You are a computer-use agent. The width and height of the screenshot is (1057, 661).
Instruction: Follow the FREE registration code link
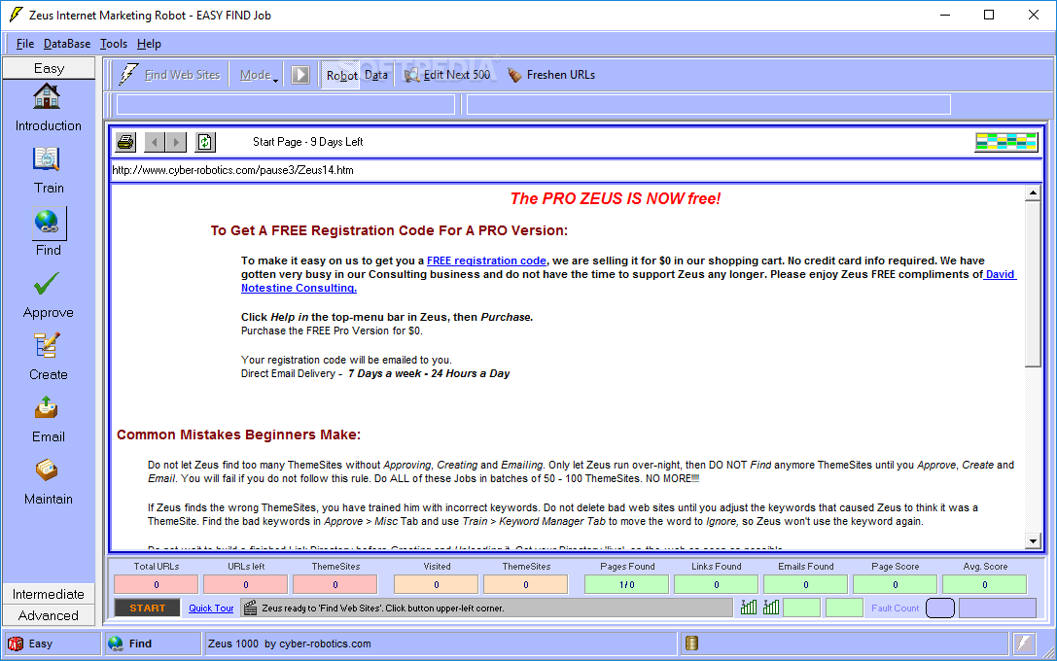tap(486, 261)
